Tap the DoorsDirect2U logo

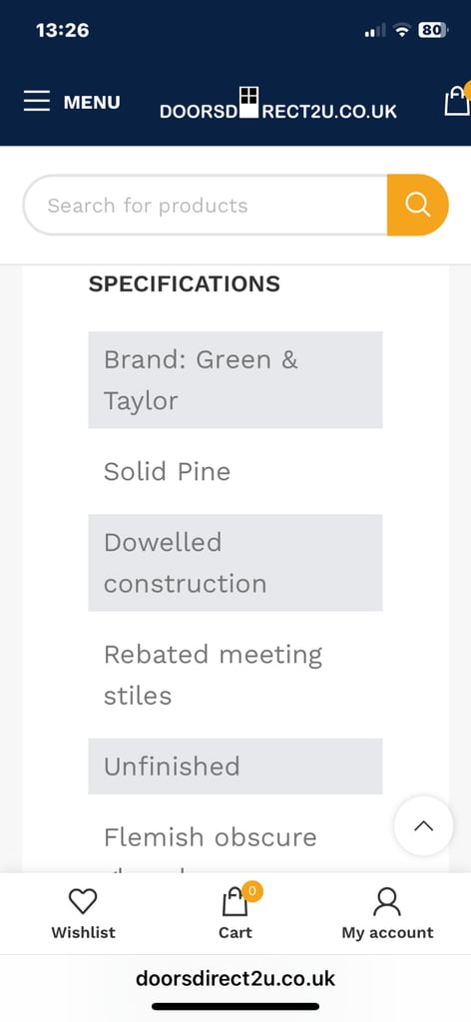278,103
